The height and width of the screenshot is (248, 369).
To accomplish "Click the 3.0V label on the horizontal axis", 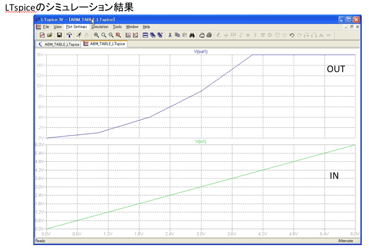I will [x=201, y=234].
